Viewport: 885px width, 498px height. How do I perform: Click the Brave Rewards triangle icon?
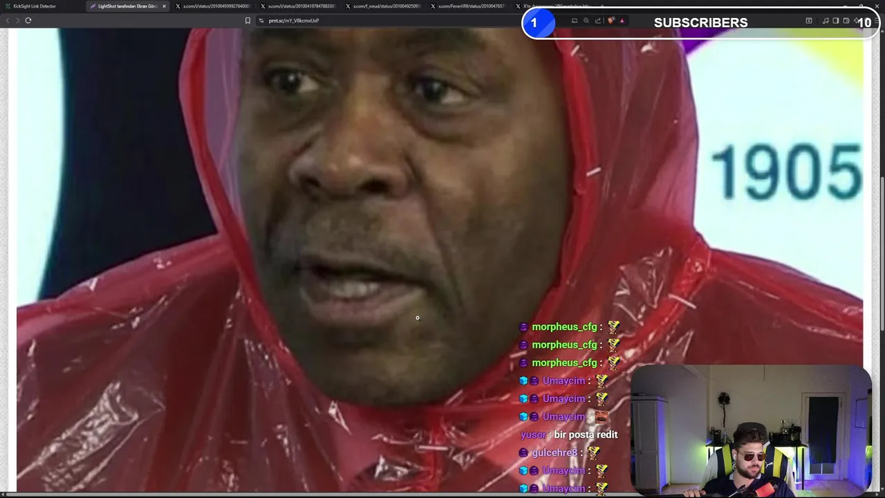[x=622, y=21]
